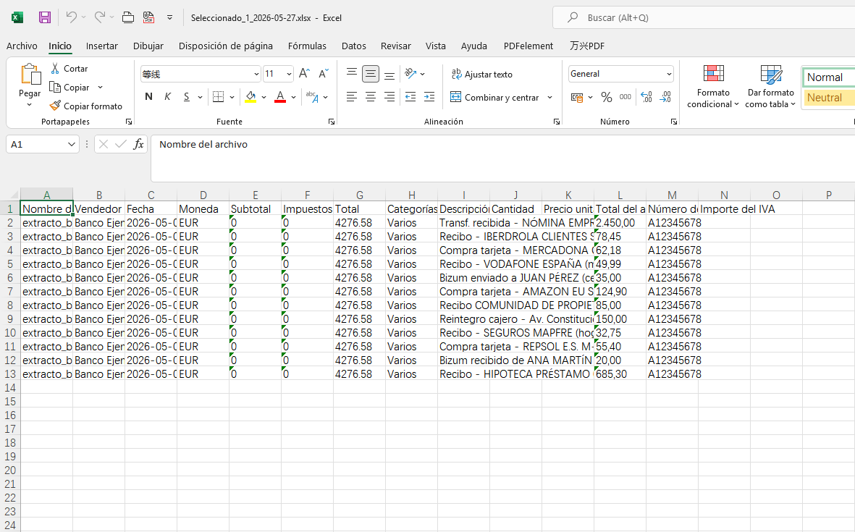Click into the search box Buscar
Screen dimensions: 855x532
coord(704,17)
